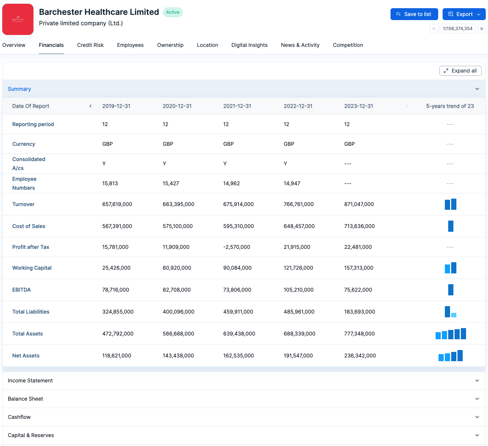Click the Total Assets trend chart

[451, 334]
